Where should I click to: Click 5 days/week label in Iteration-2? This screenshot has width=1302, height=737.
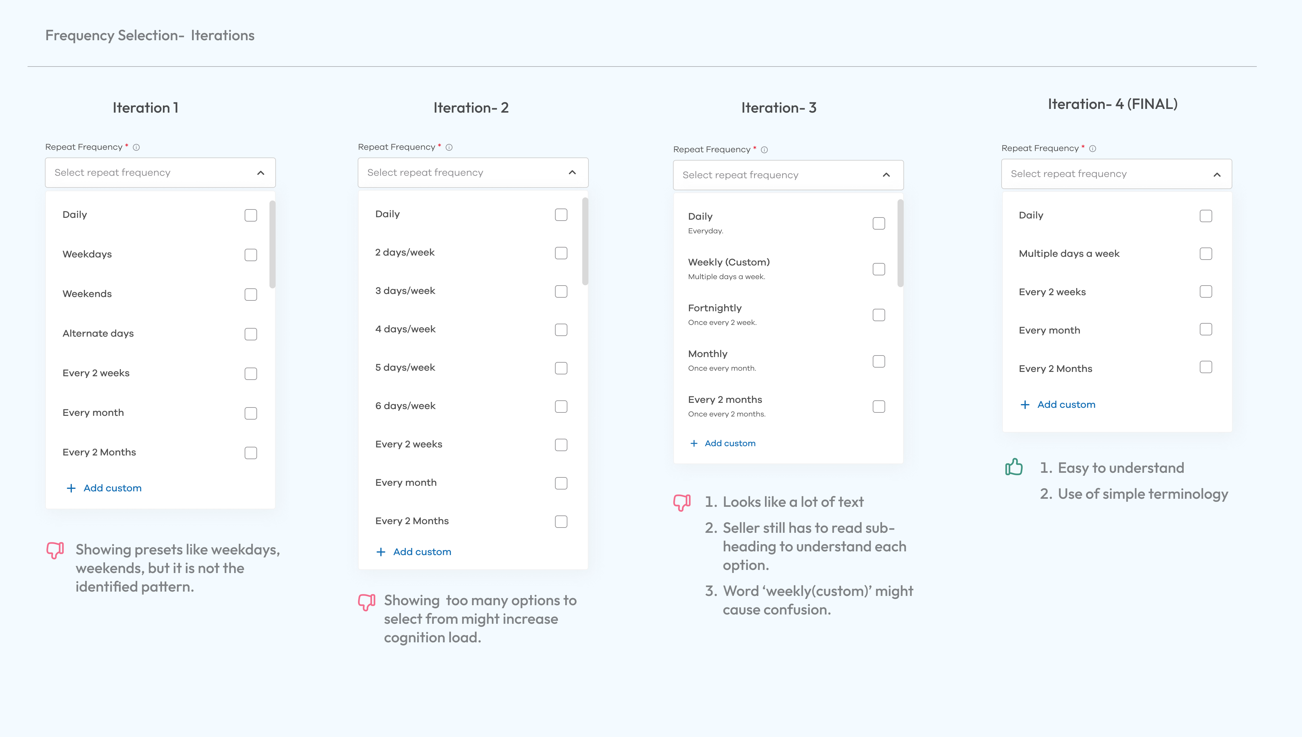tap(405, 368)
